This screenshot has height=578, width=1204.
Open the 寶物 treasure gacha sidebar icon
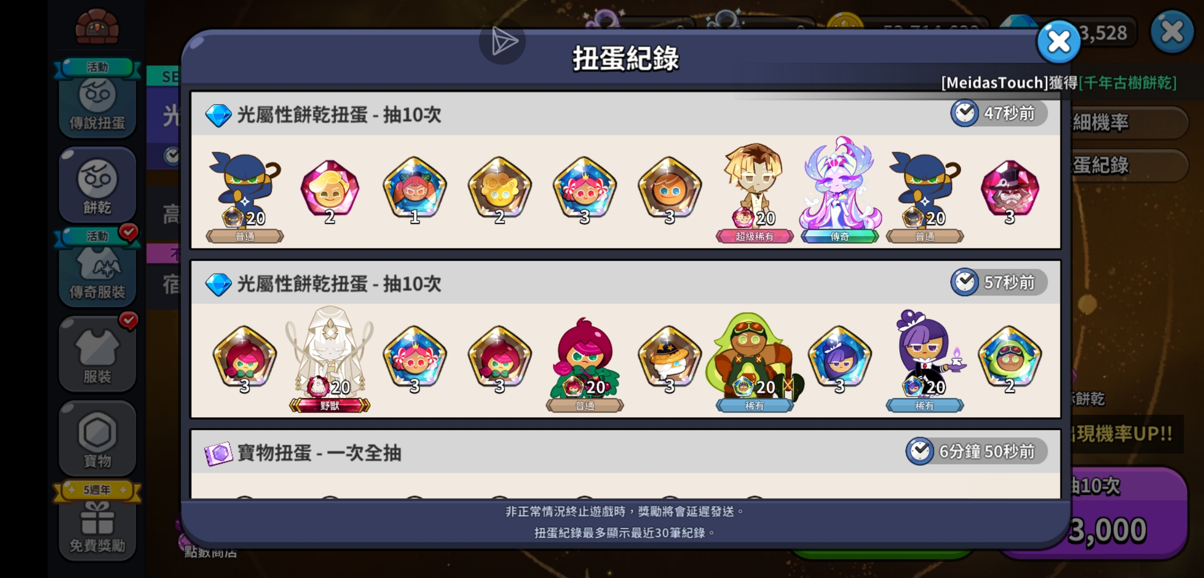97,438
